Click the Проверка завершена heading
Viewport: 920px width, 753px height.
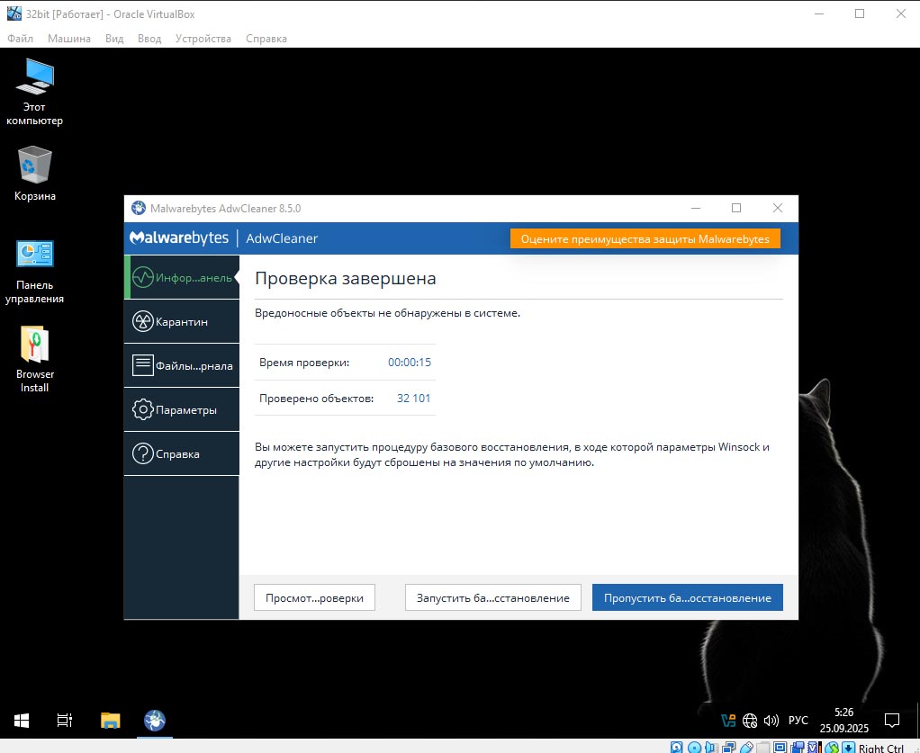pos(346,278)
